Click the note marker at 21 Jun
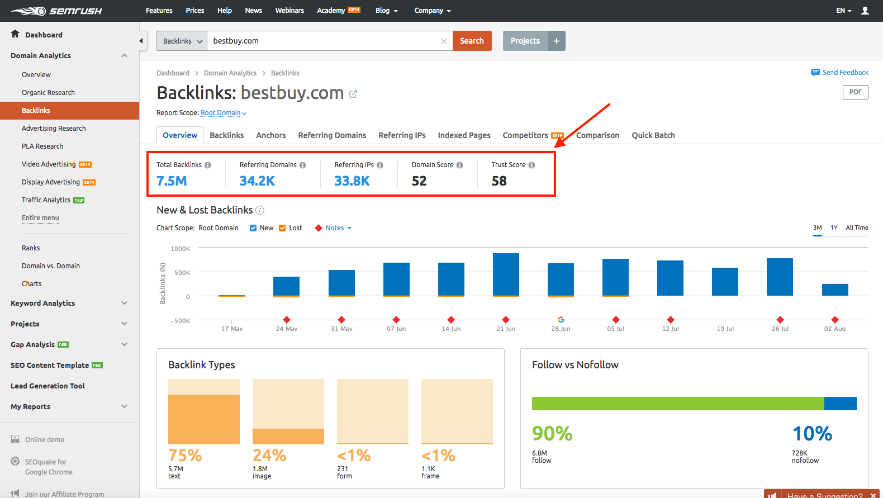The height and width of the screenshot is (498, 883). (x=506, y=320)
